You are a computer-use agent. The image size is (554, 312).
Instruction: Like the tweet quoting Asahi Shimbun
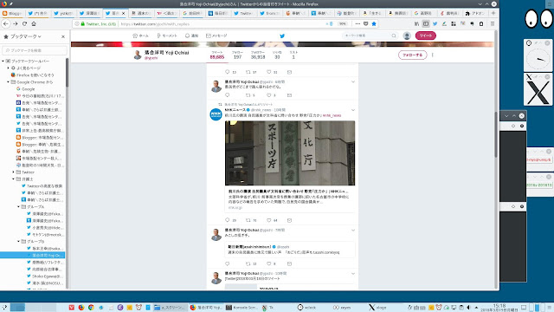point(269,263)
